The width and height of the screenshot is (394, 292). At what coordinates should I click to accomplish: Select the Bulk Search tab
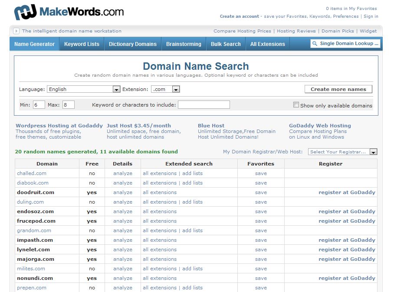[x=226, y=44]
